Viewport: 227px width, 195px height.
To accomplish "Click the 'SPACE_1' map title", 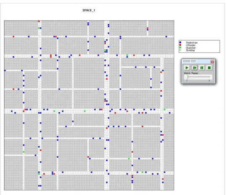I will pyautogui.click(x=89, y=10).
